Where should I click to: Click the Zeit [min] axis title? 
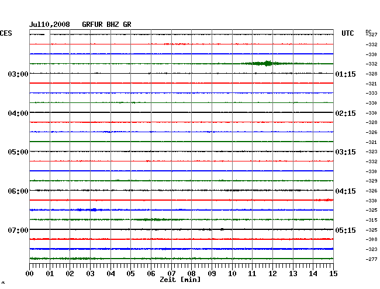click(x=180, y=280)
